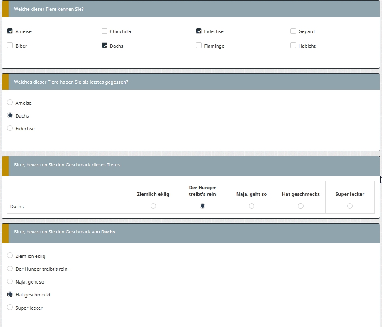This screenshot has height=327, width=382.
Task: Check the Gepard checkbox
Action: point(293,31)
